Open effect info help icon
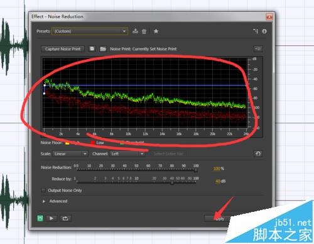 click(x=264, y=31)
